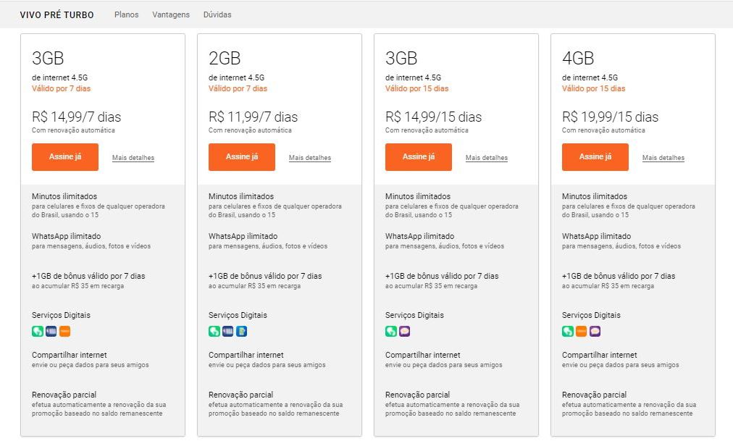This screenshot has width=733, height=441.
Task: Open the Vantagens tab
Action: (x=171, y=14)
